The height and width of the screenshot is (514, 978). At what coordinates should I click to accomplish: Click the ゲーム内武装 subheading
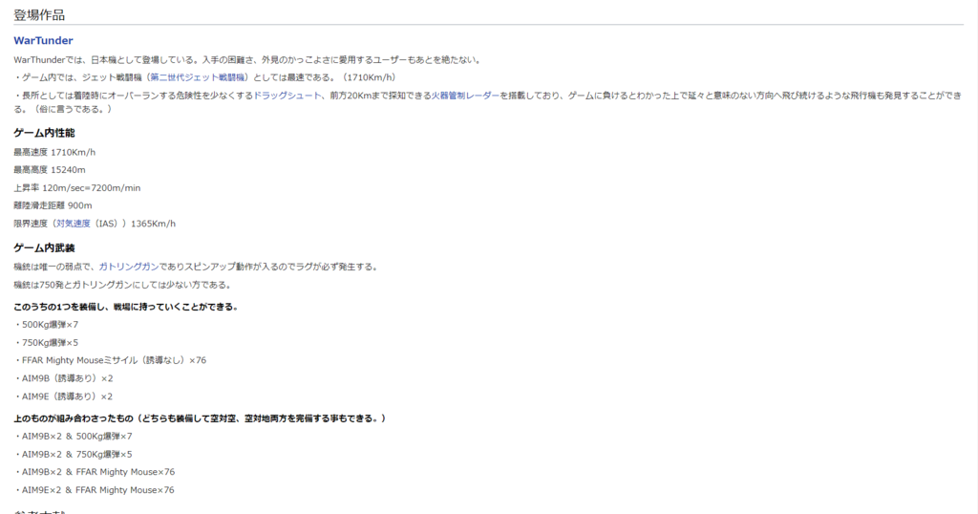point(44,247)
